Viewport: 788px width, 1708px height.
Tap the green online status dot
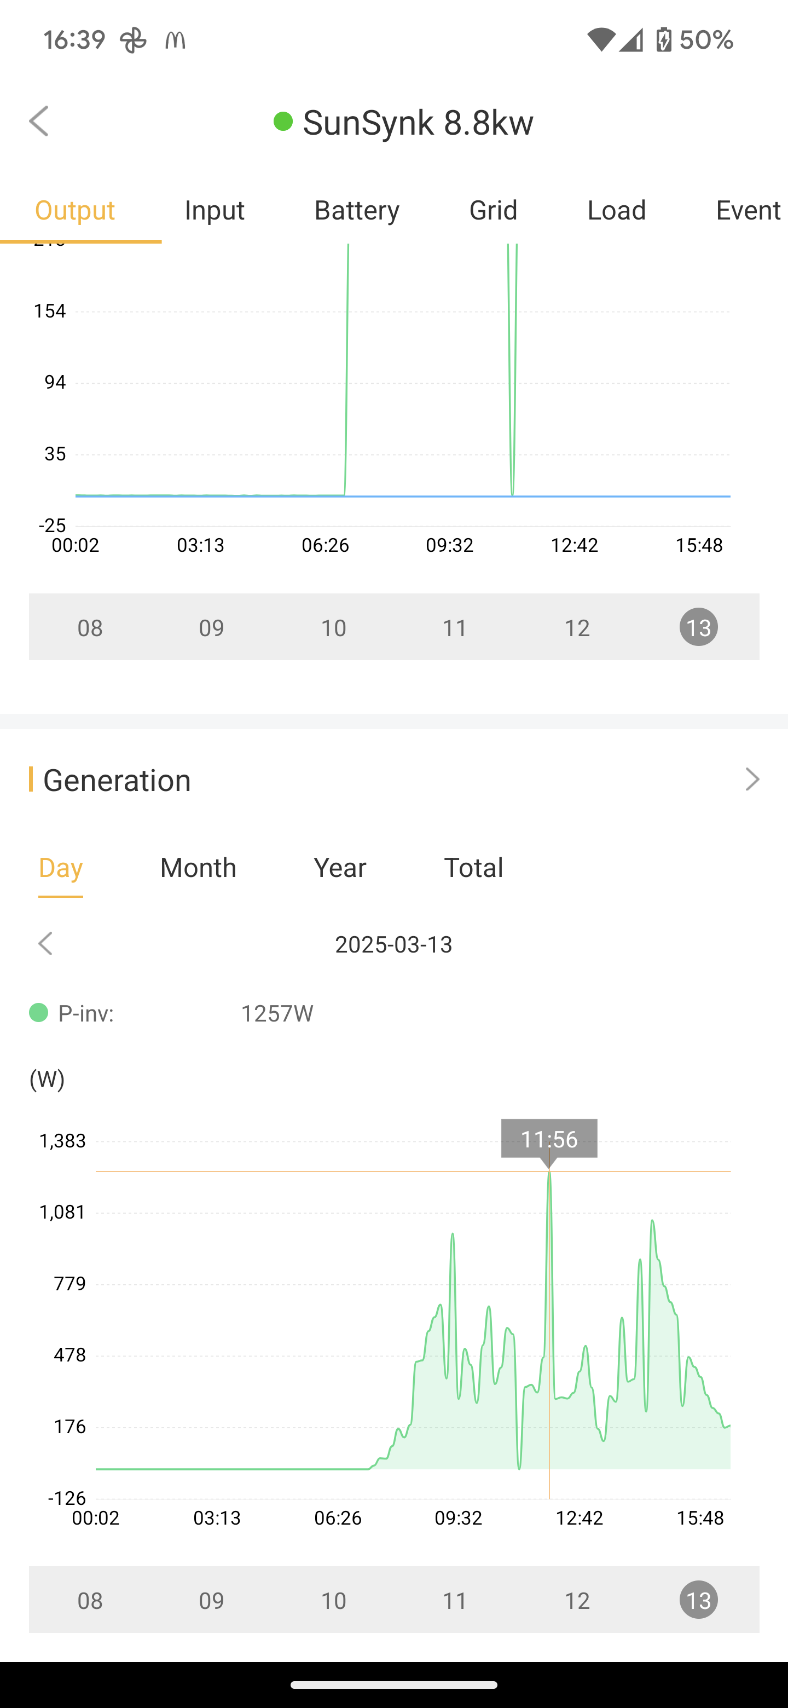[x=283, y=122]
